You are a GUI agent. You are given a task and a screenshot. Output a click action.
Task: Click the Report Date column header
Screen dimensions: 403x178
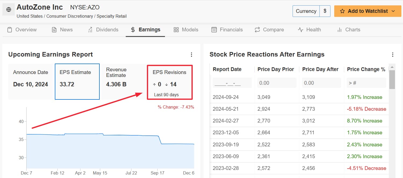coord(227,69)
